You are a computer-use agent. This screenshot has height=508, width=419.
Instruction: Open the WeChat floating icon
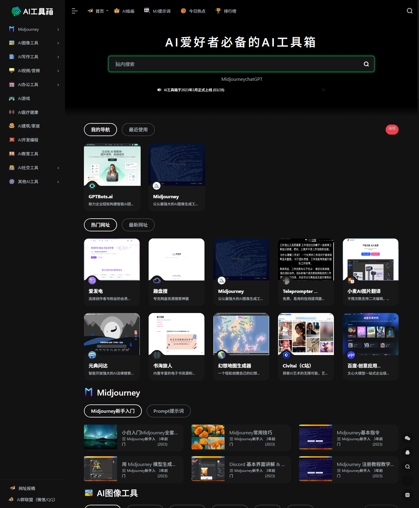tap(407, 438)
